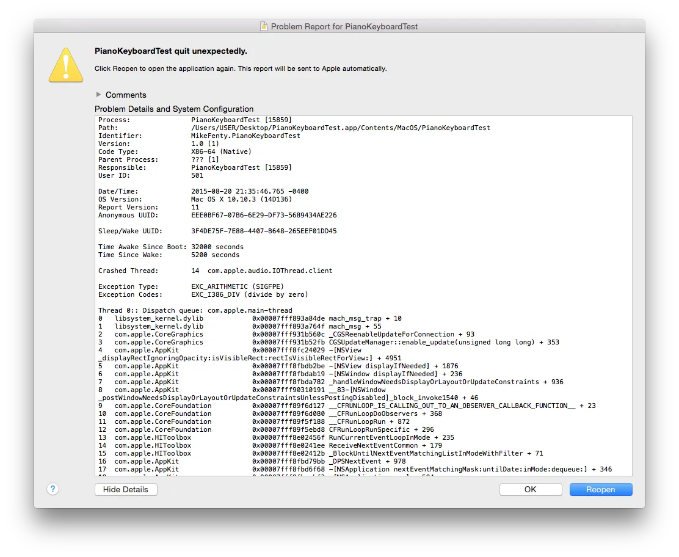Click frame 15 '_BlockUntilNextEventMatchingListInModeWithFilter'

(x=426, y=454)
